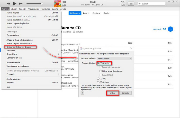Choose Grabar playlist en un disco
The width and height of the screenshot is (180, 118).
click(x=31, y=47)
